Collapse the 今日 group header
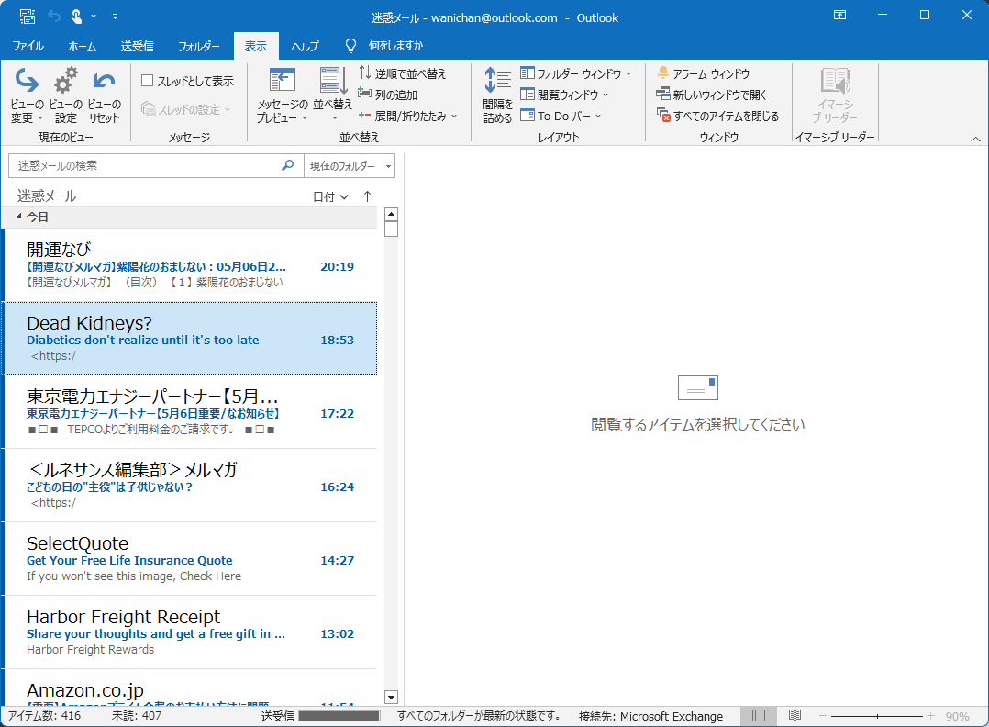 coord(18,217)
